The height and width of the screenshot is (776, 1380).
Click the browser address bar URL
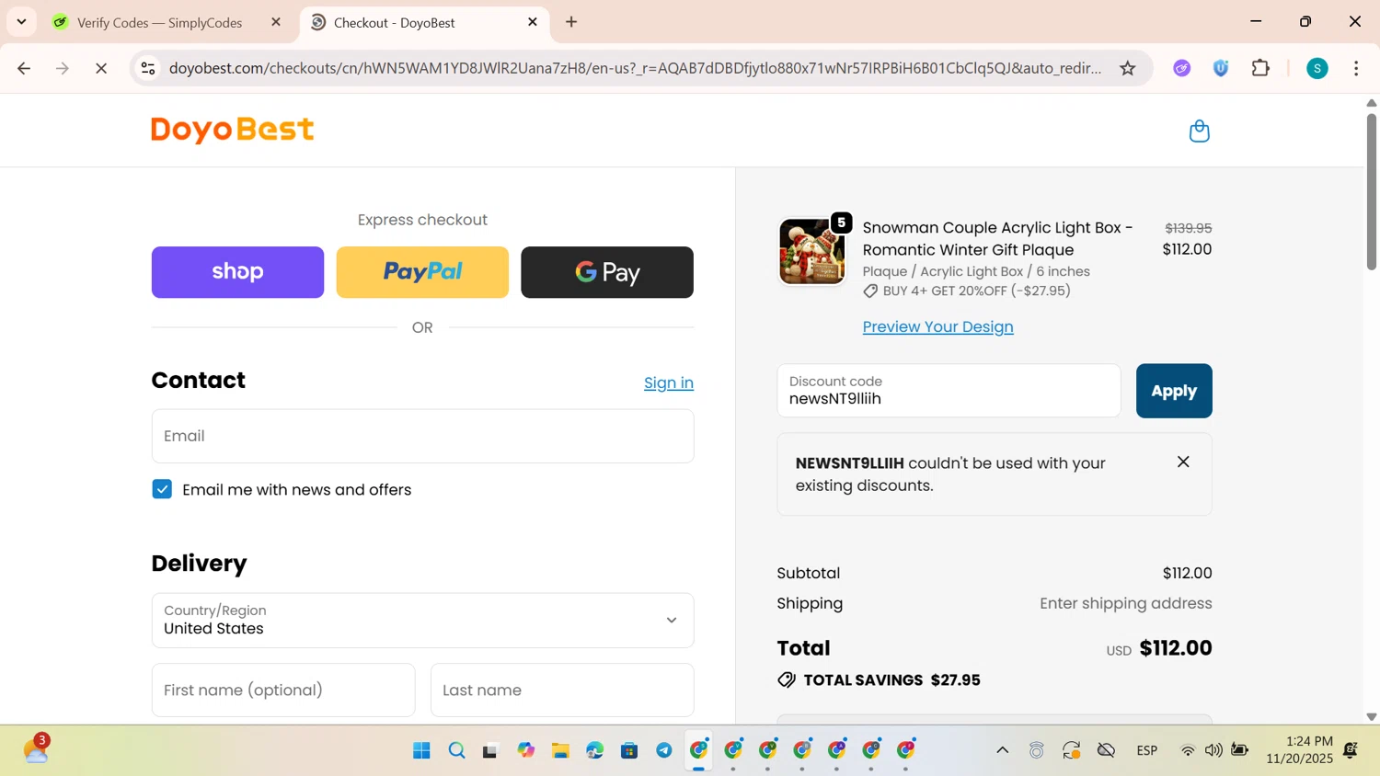(x=635, y=68)
